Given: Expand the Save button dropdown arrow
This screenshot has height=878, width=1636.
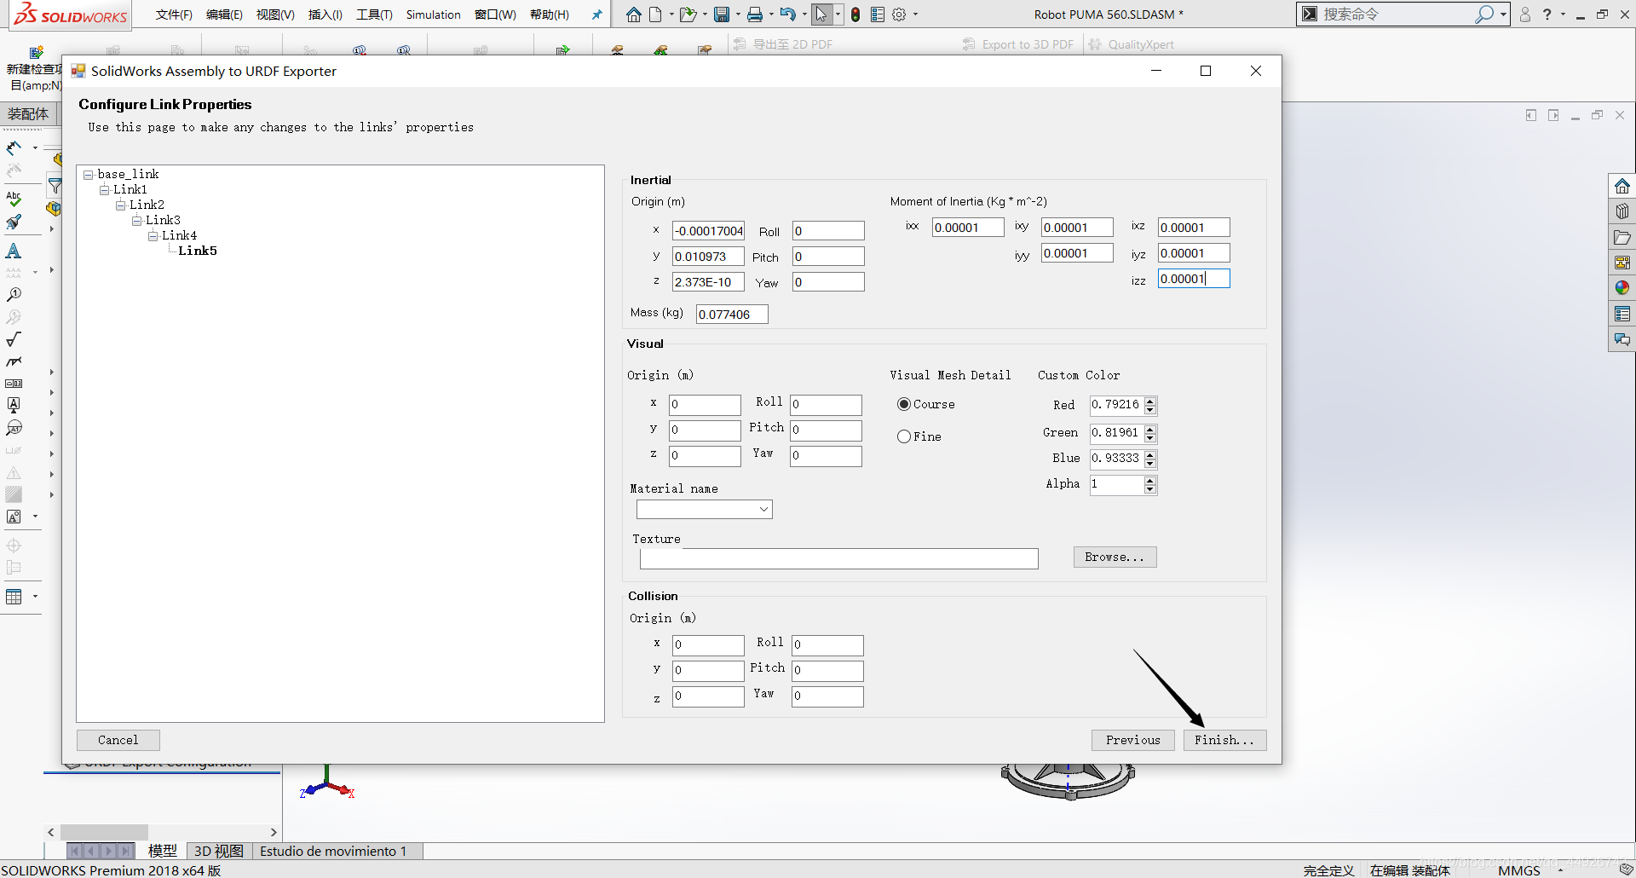Looking at the screenshot, I should coord(738,14).
